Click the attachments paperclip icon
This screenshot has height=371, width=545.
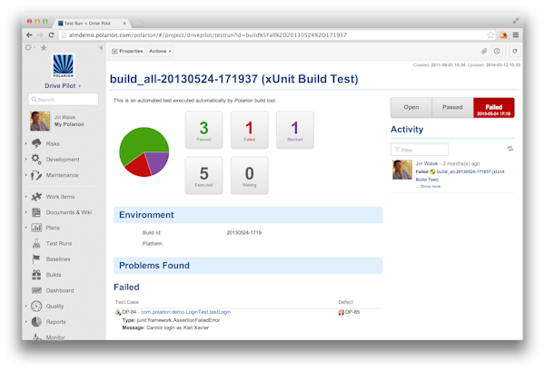point(483,51)
